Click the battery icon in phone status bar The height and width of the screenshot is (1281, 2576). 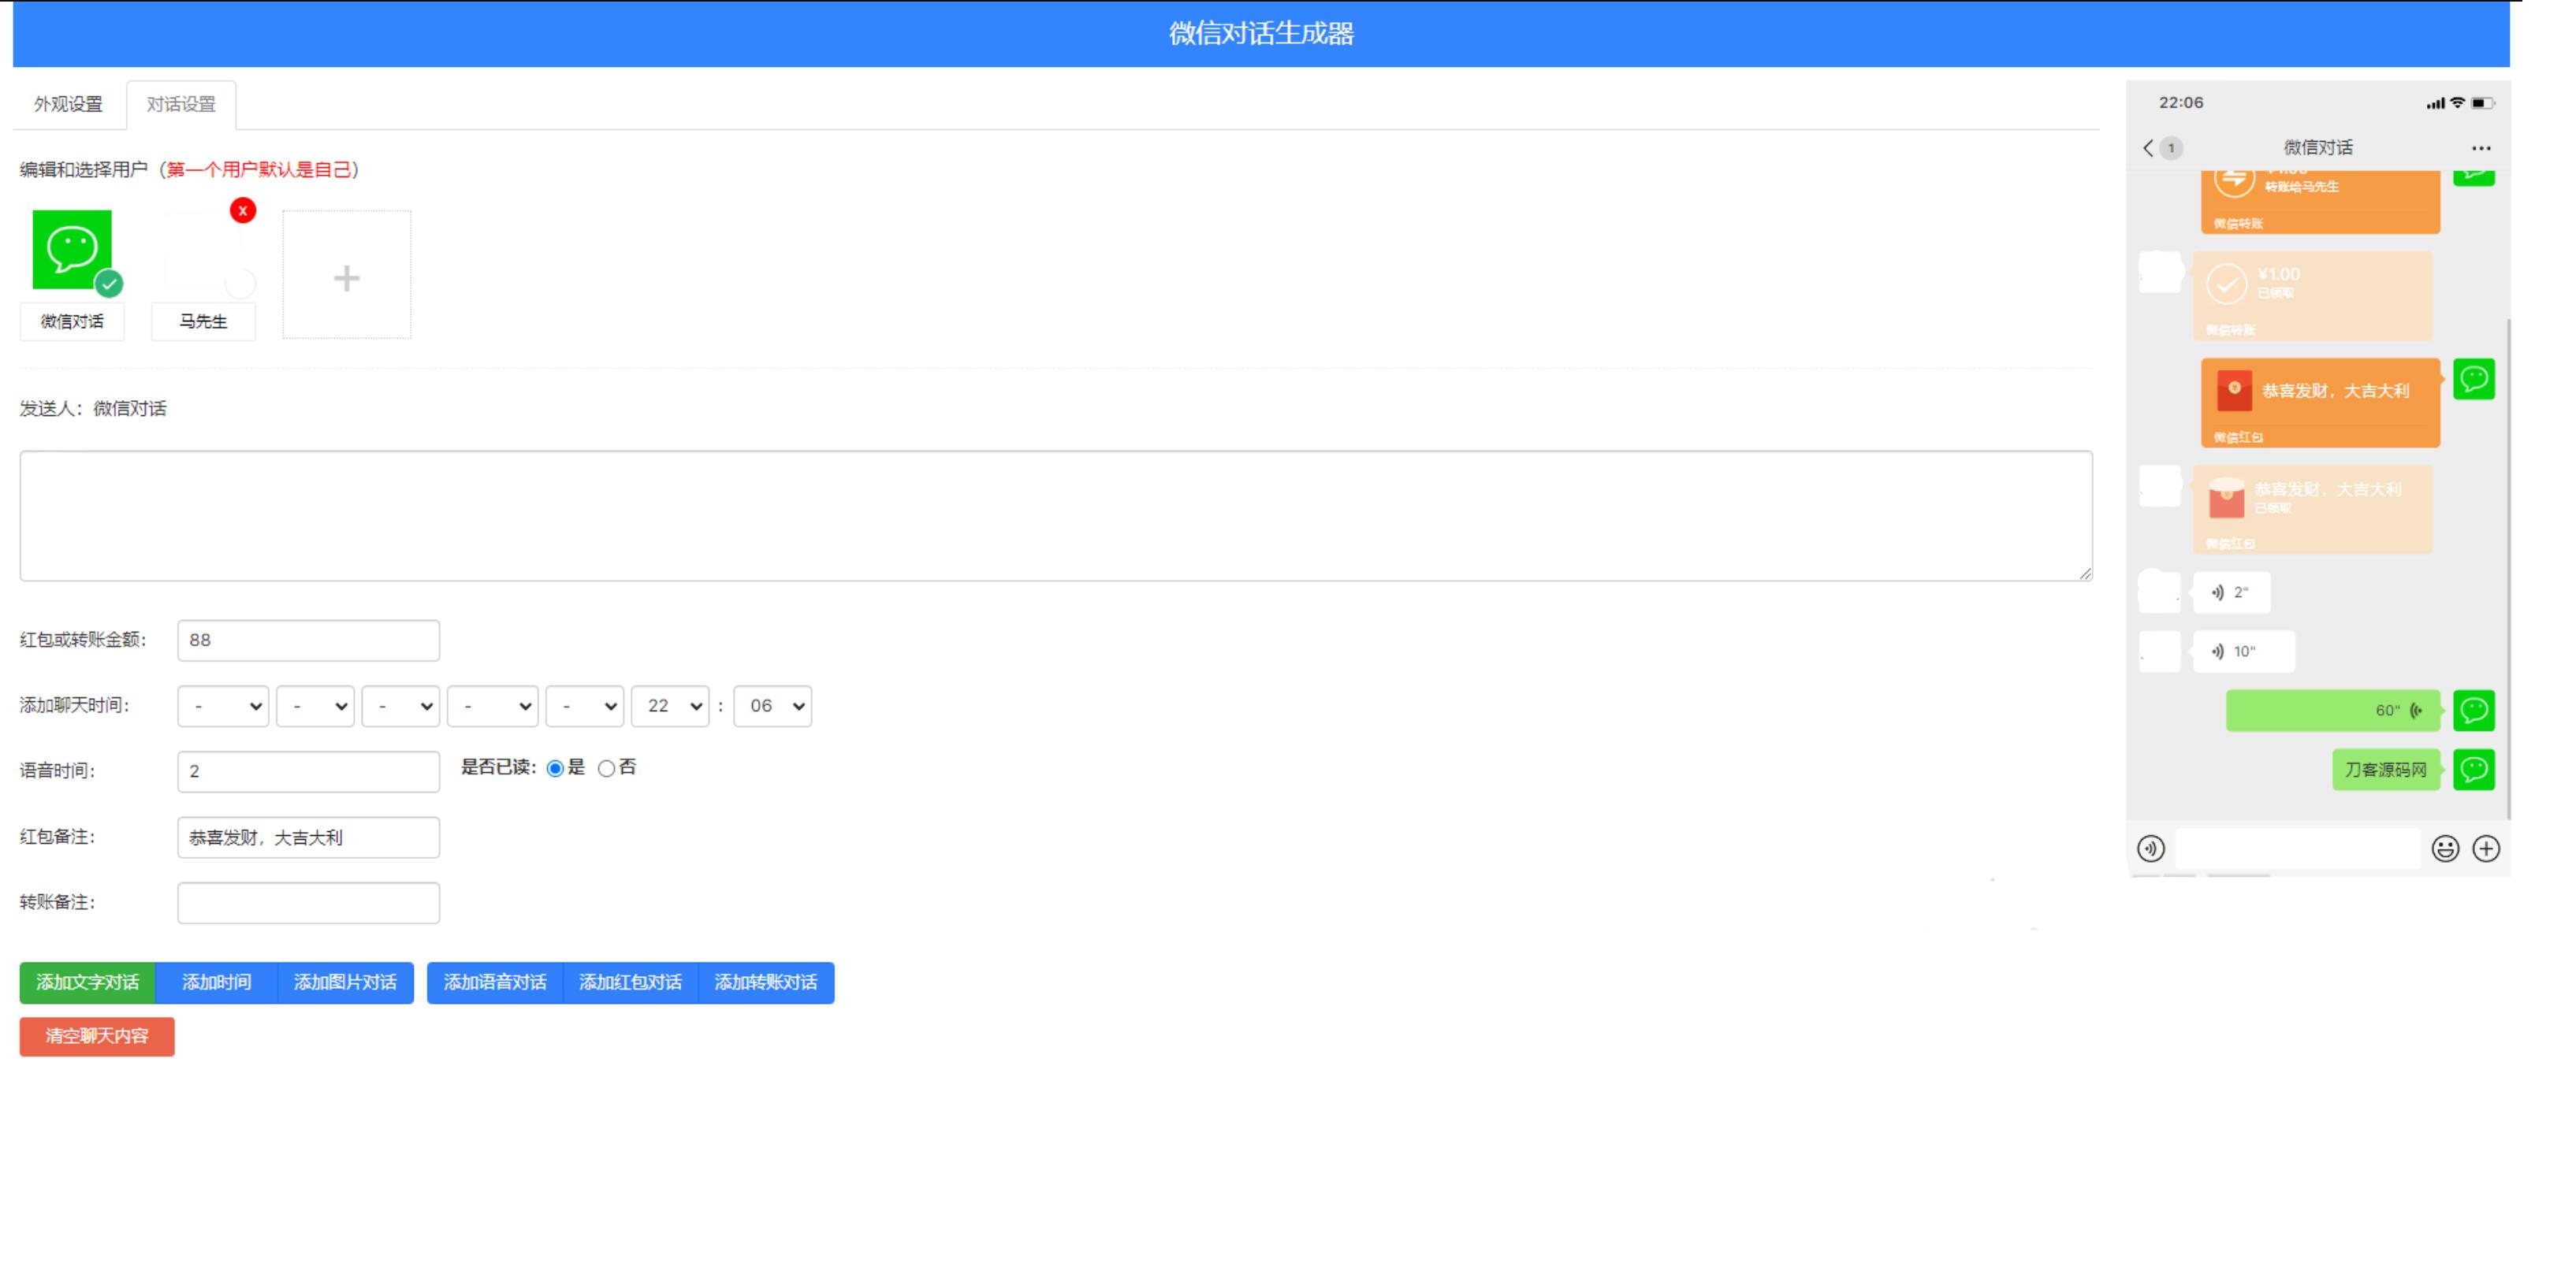[2483, 103]
